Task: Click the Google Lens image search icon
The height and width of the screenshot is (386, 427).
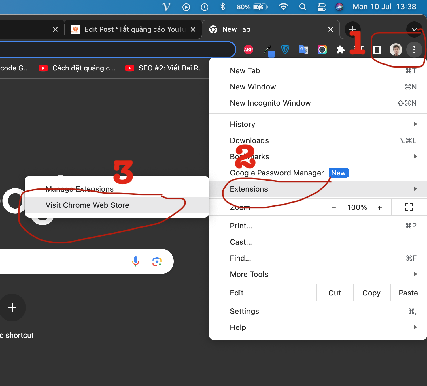Action: (157, 261)
